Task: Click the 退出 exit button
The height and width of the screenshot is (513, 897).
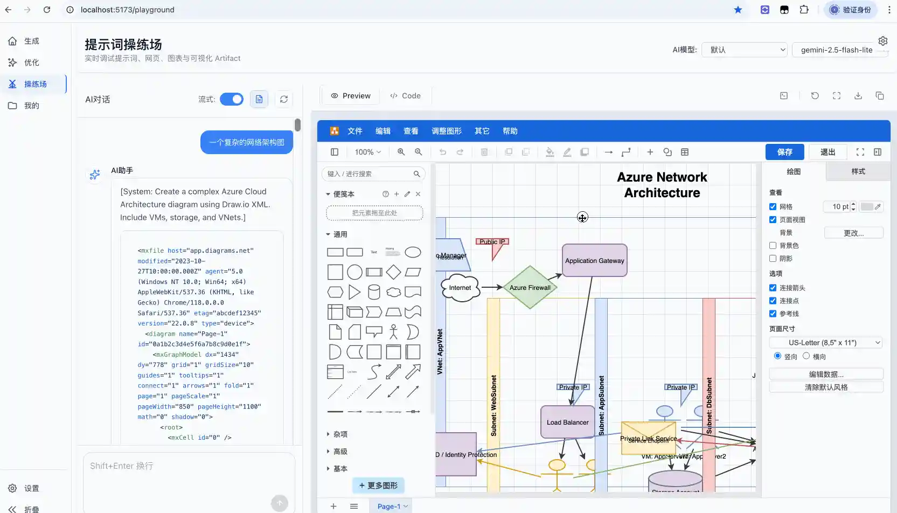Action: coord(828,152)
